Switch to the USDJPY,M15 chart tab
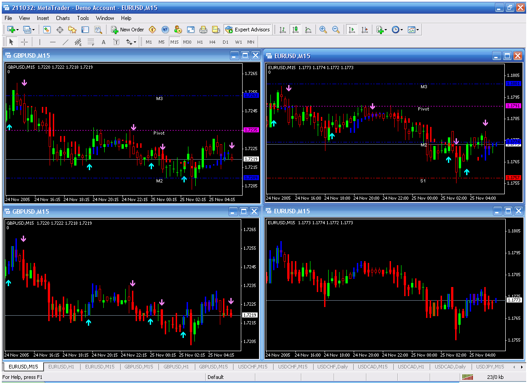The image size is (528, 383). (x=490, y=367)
